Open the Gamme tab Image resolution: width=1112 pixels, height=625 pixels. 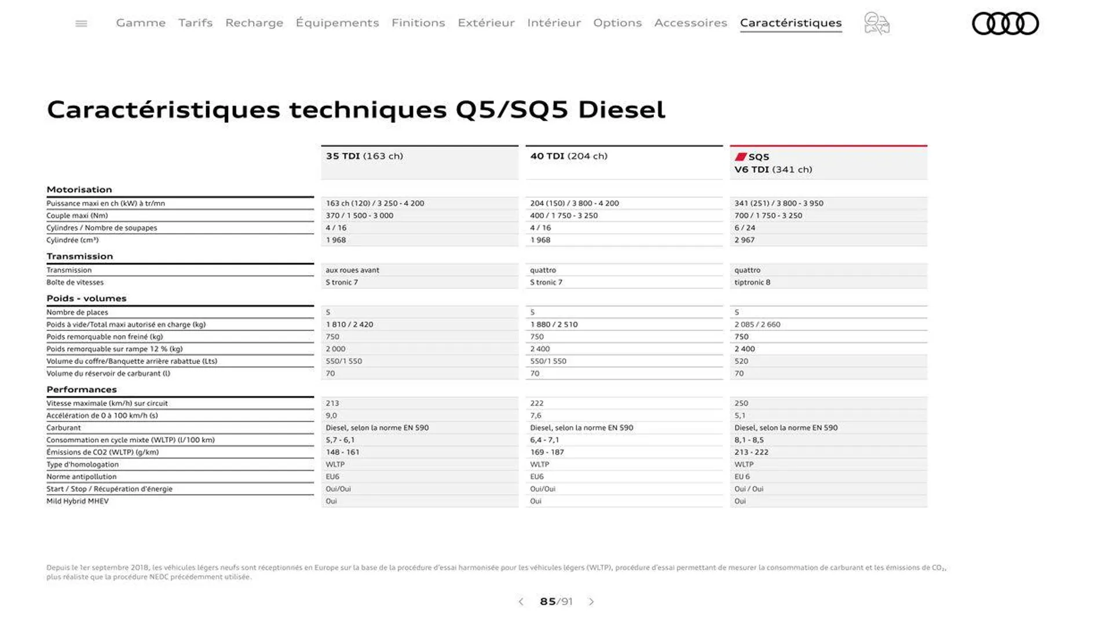pos(141,23)
